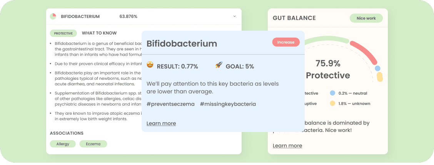
Task: Select the Allergy association tag
Action: [x=63, y=144]
